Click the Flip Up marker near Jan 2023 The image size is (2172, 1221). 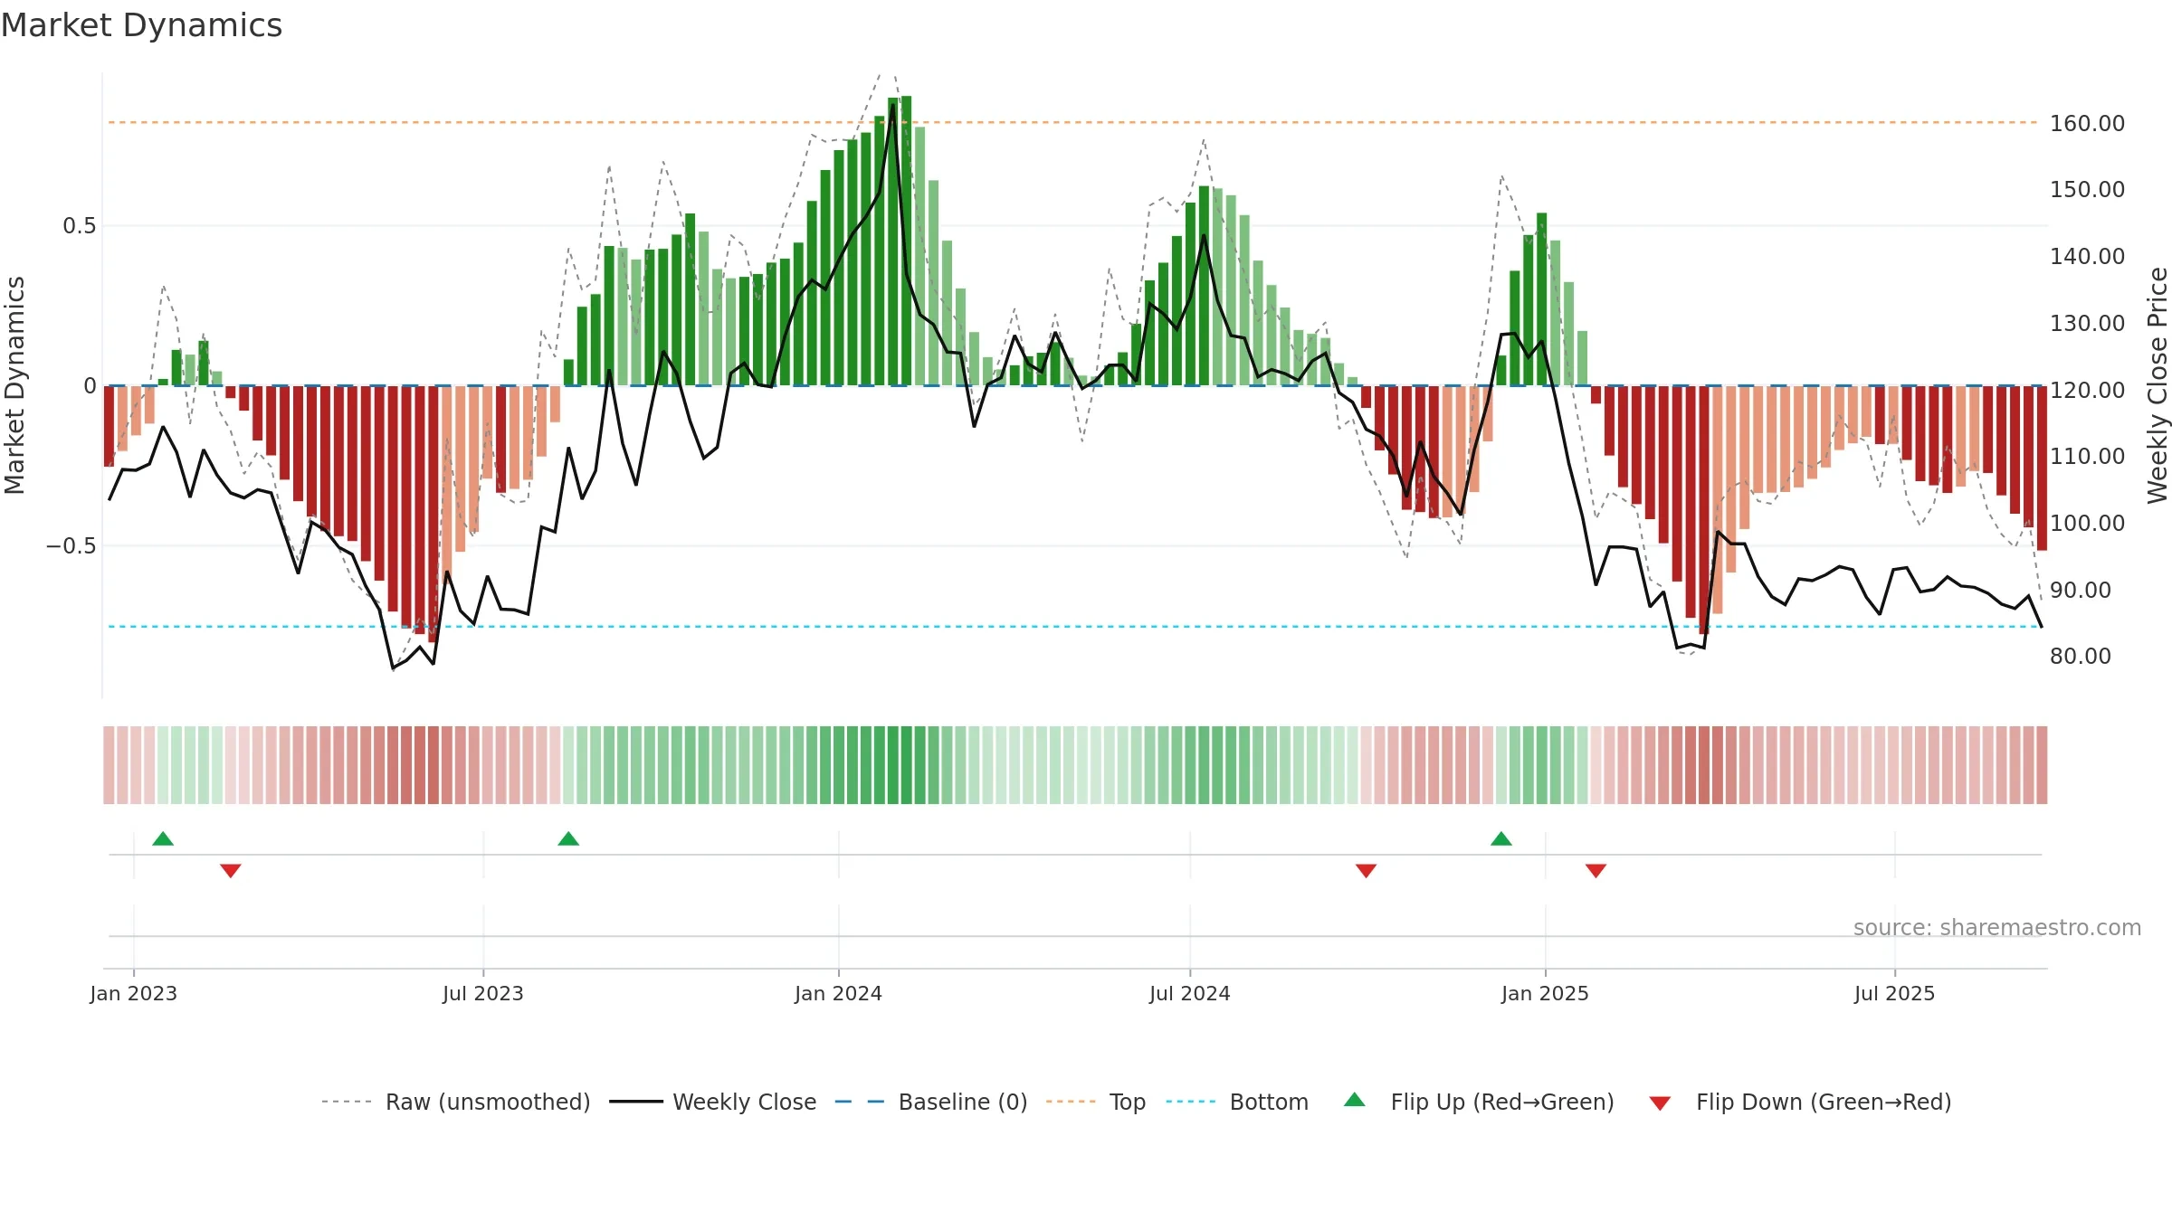(x=163, y=838)
